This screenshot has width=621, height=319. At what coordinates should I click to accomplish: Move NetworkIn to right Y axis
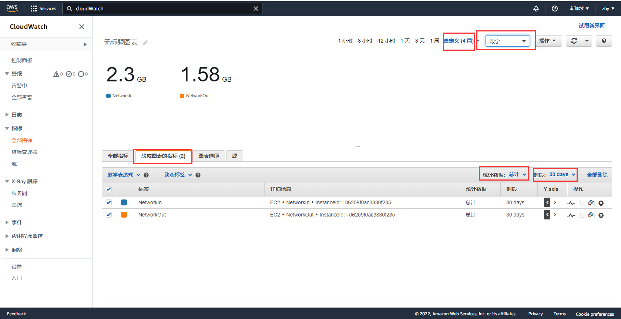[x=555, y=202]
